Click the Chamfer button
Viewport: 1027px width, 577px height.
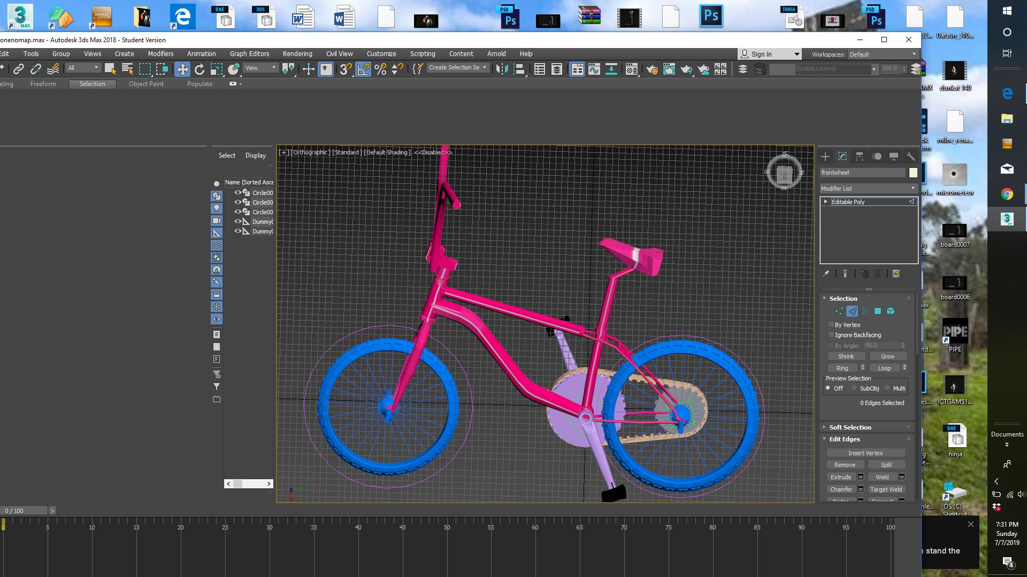tap(841, 489)
